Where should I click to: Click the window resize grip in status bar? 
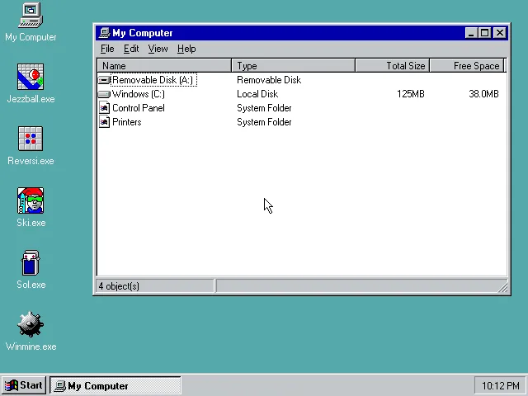click(x=502, y=288)
